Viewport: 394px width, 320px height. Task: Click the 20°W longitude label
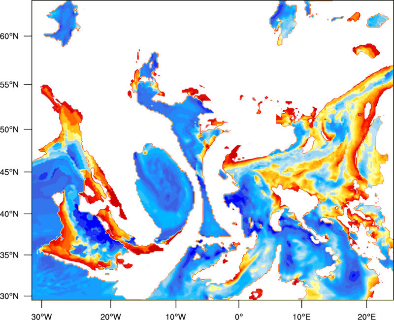[111, 317]
